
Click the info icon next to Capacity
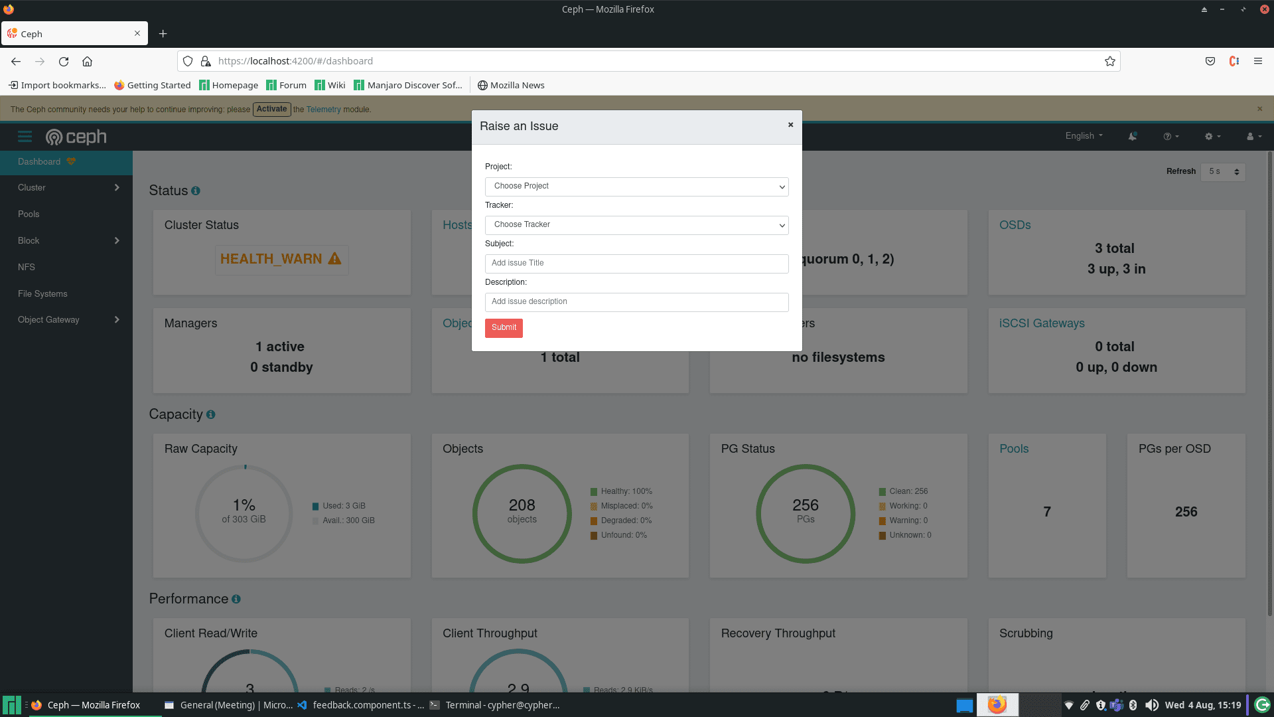[x=211, y=414]
